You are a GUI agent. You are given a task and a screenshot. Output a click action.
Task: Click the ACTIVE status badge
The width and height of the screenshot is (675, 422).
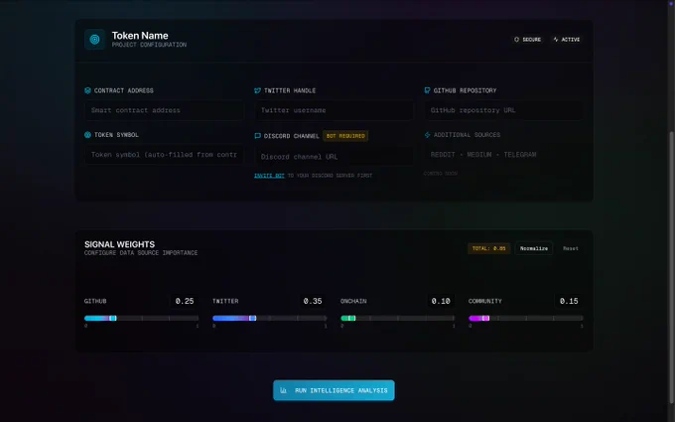(567, 39)
